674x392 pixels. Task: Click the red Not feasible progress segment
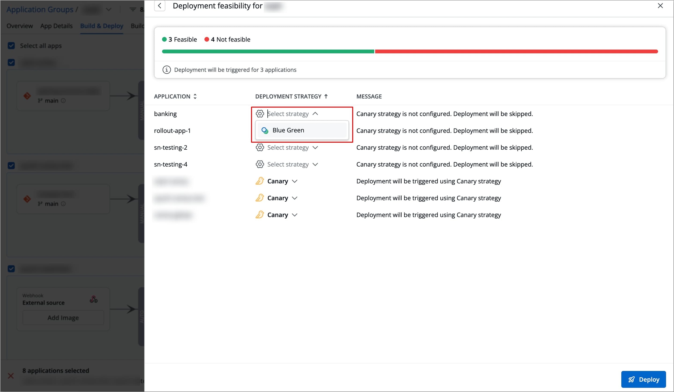point(516,51)
